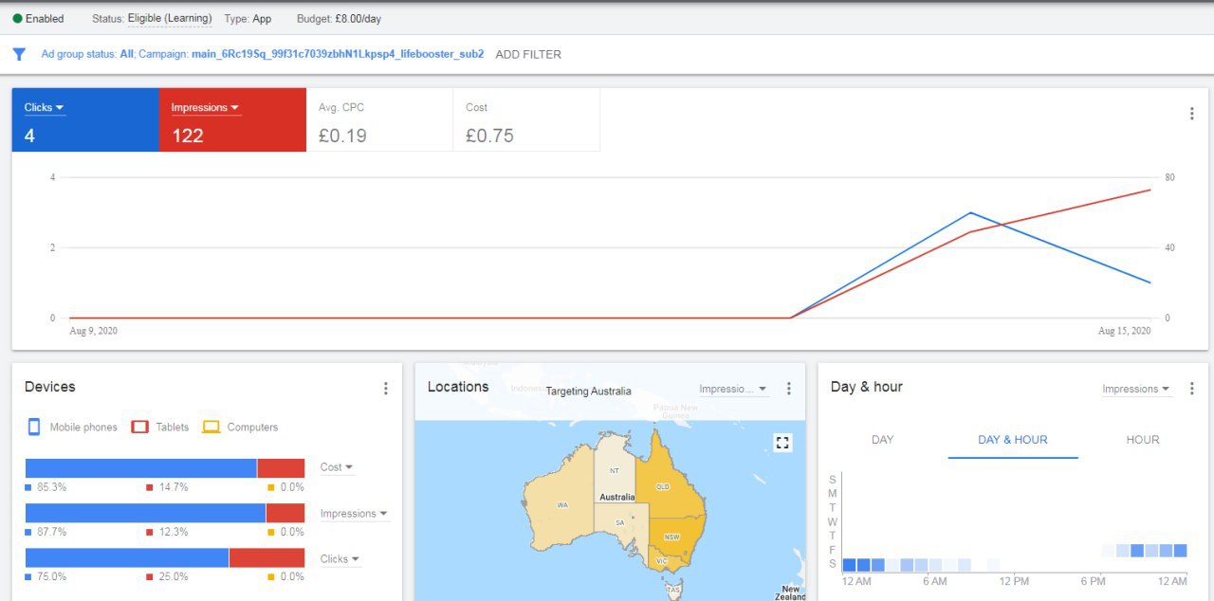Click the 14.7% tablet cost value
This screenshot has width=1214, height=601.
pyautogui.click(x=173, y=487)
